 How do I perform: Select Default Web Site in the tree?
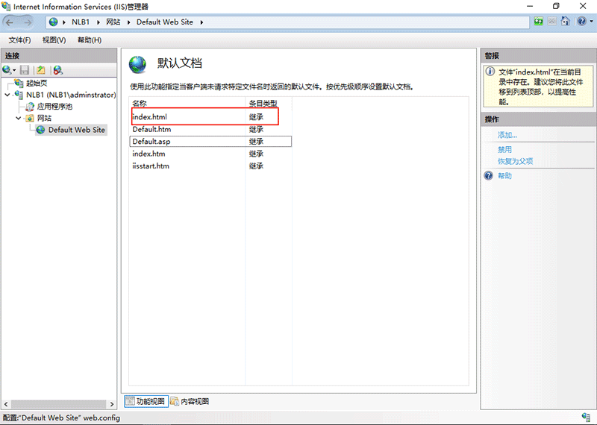[x=76, y=130]
